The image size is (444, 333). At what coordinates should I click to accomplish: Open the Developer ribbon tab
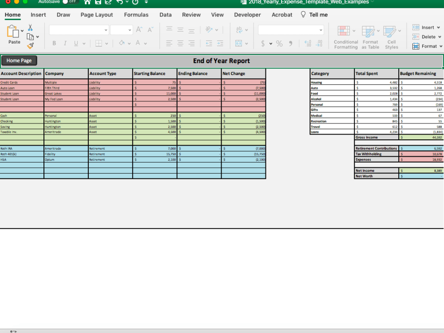[x=247, y=15]
